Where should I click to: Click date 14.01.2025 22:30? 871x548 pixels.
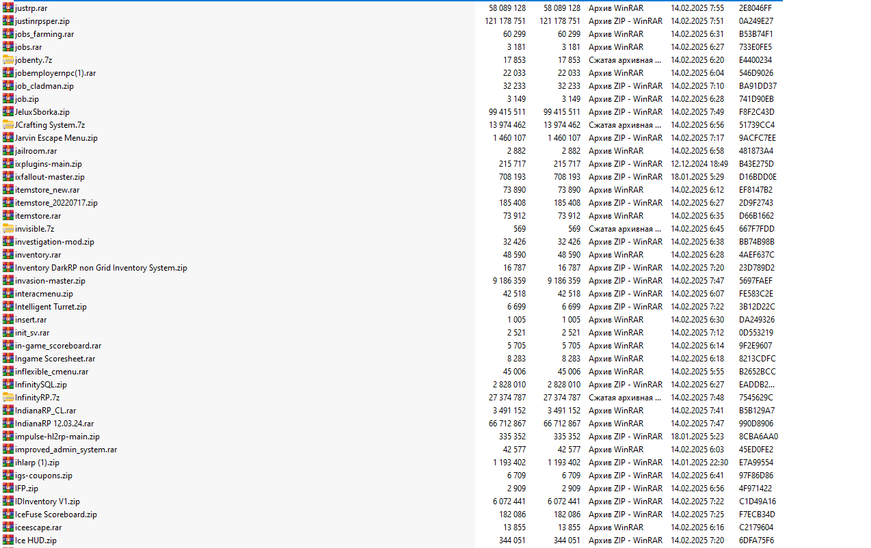tap(699, 463)
